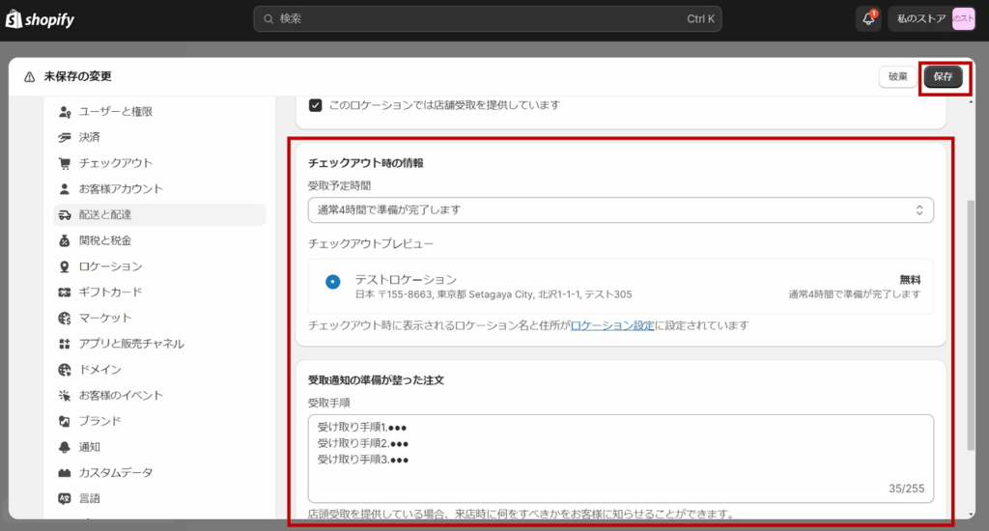Open the 受取予定時間 dropdown
989x531 pixels.
pyautogui.click(x=621, y=210)
